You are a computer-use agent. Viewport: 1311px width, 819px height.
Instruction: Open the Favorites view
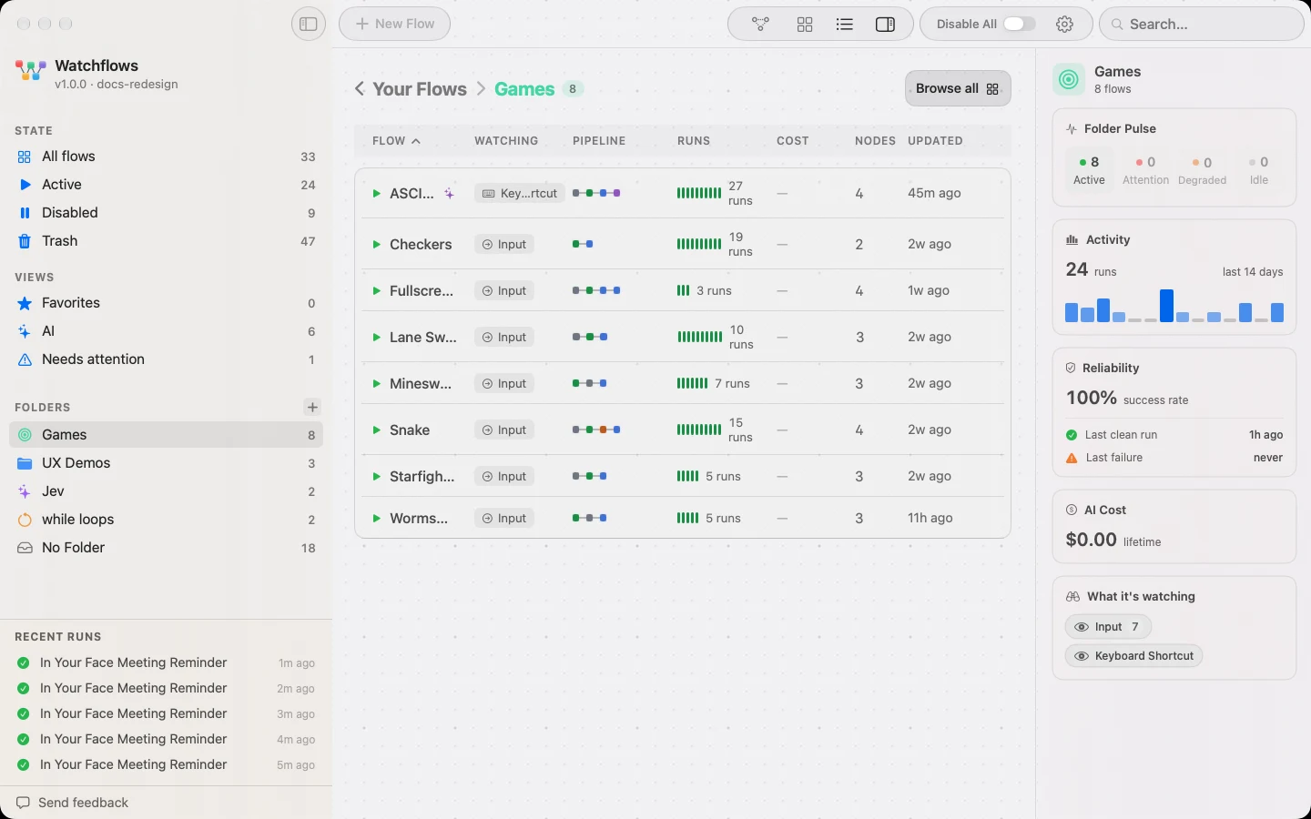click(x=166, y=303)
